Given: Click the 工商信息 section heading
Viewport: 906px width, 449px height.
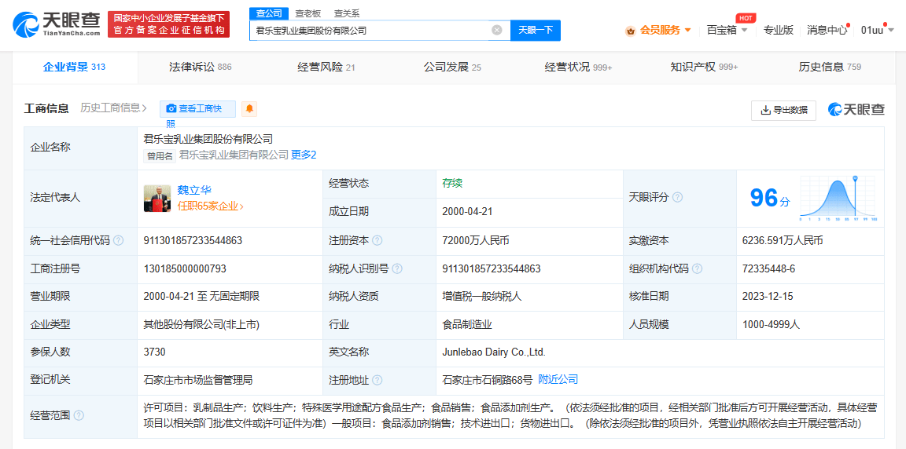Looking at the screenshot, I should [x=46, y=108].
